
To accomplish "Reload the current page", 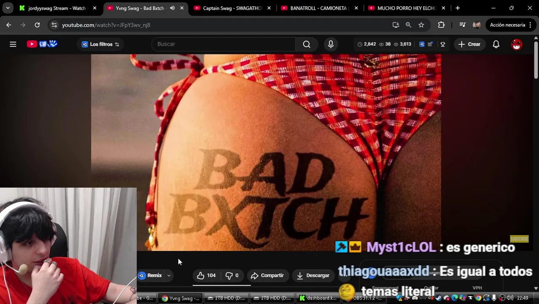I will pyautogui.click(x=37, y=25).
